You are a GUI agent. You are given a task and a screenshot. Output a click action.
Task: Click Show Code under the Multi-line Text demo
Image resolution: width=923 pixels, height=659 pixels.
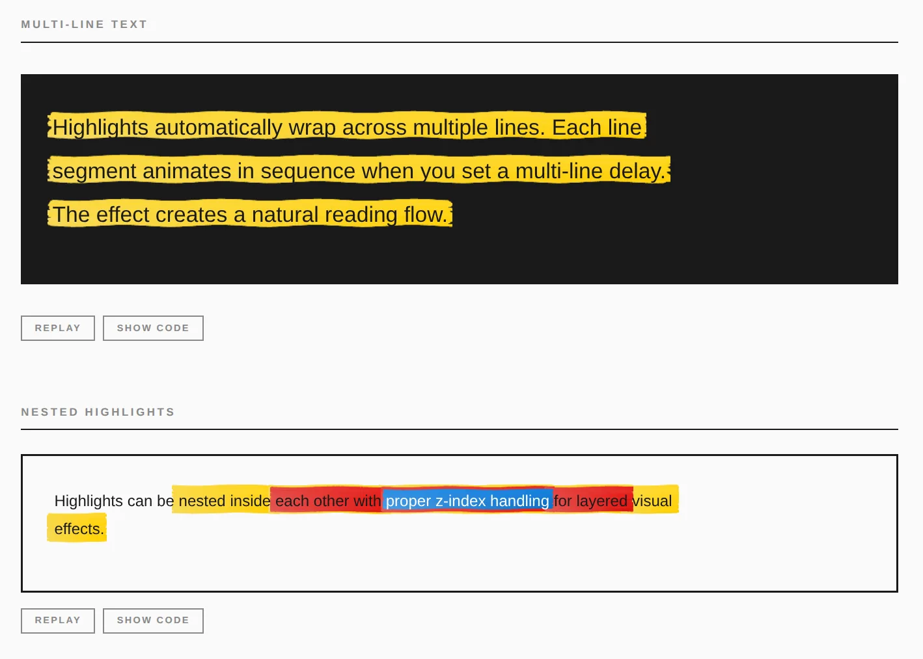(x=153, y=328)
